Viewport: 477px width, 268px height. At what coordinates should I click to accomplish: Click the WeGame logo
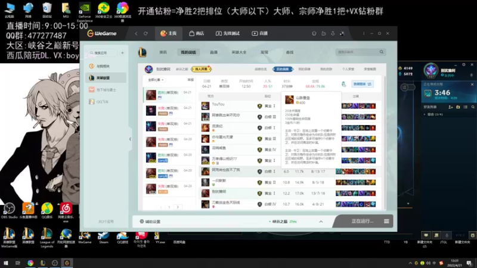[102, 33]
